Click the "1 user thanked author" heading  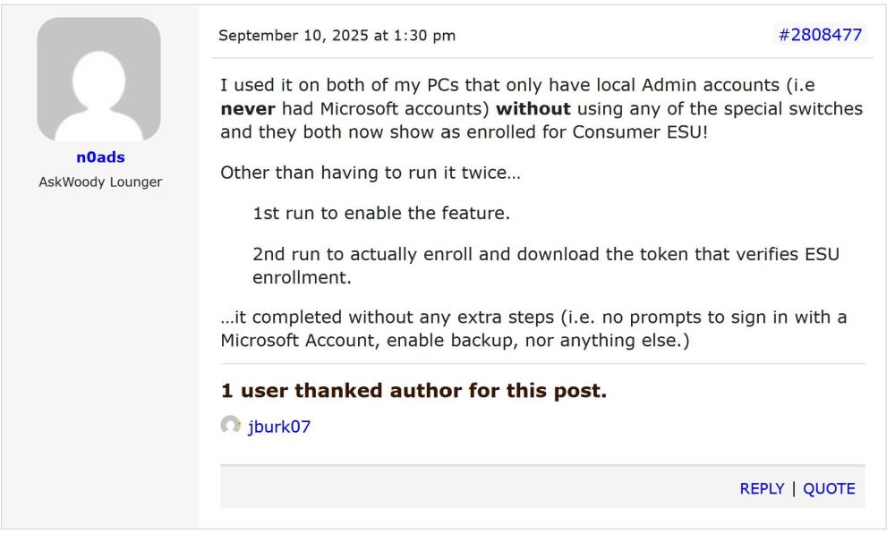pos(414,392)
